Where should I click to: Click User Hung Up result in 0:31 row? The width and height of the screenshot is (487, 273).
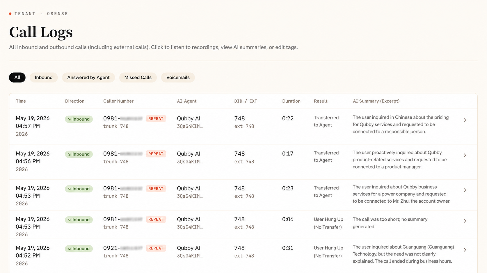[x=328, y=252]
